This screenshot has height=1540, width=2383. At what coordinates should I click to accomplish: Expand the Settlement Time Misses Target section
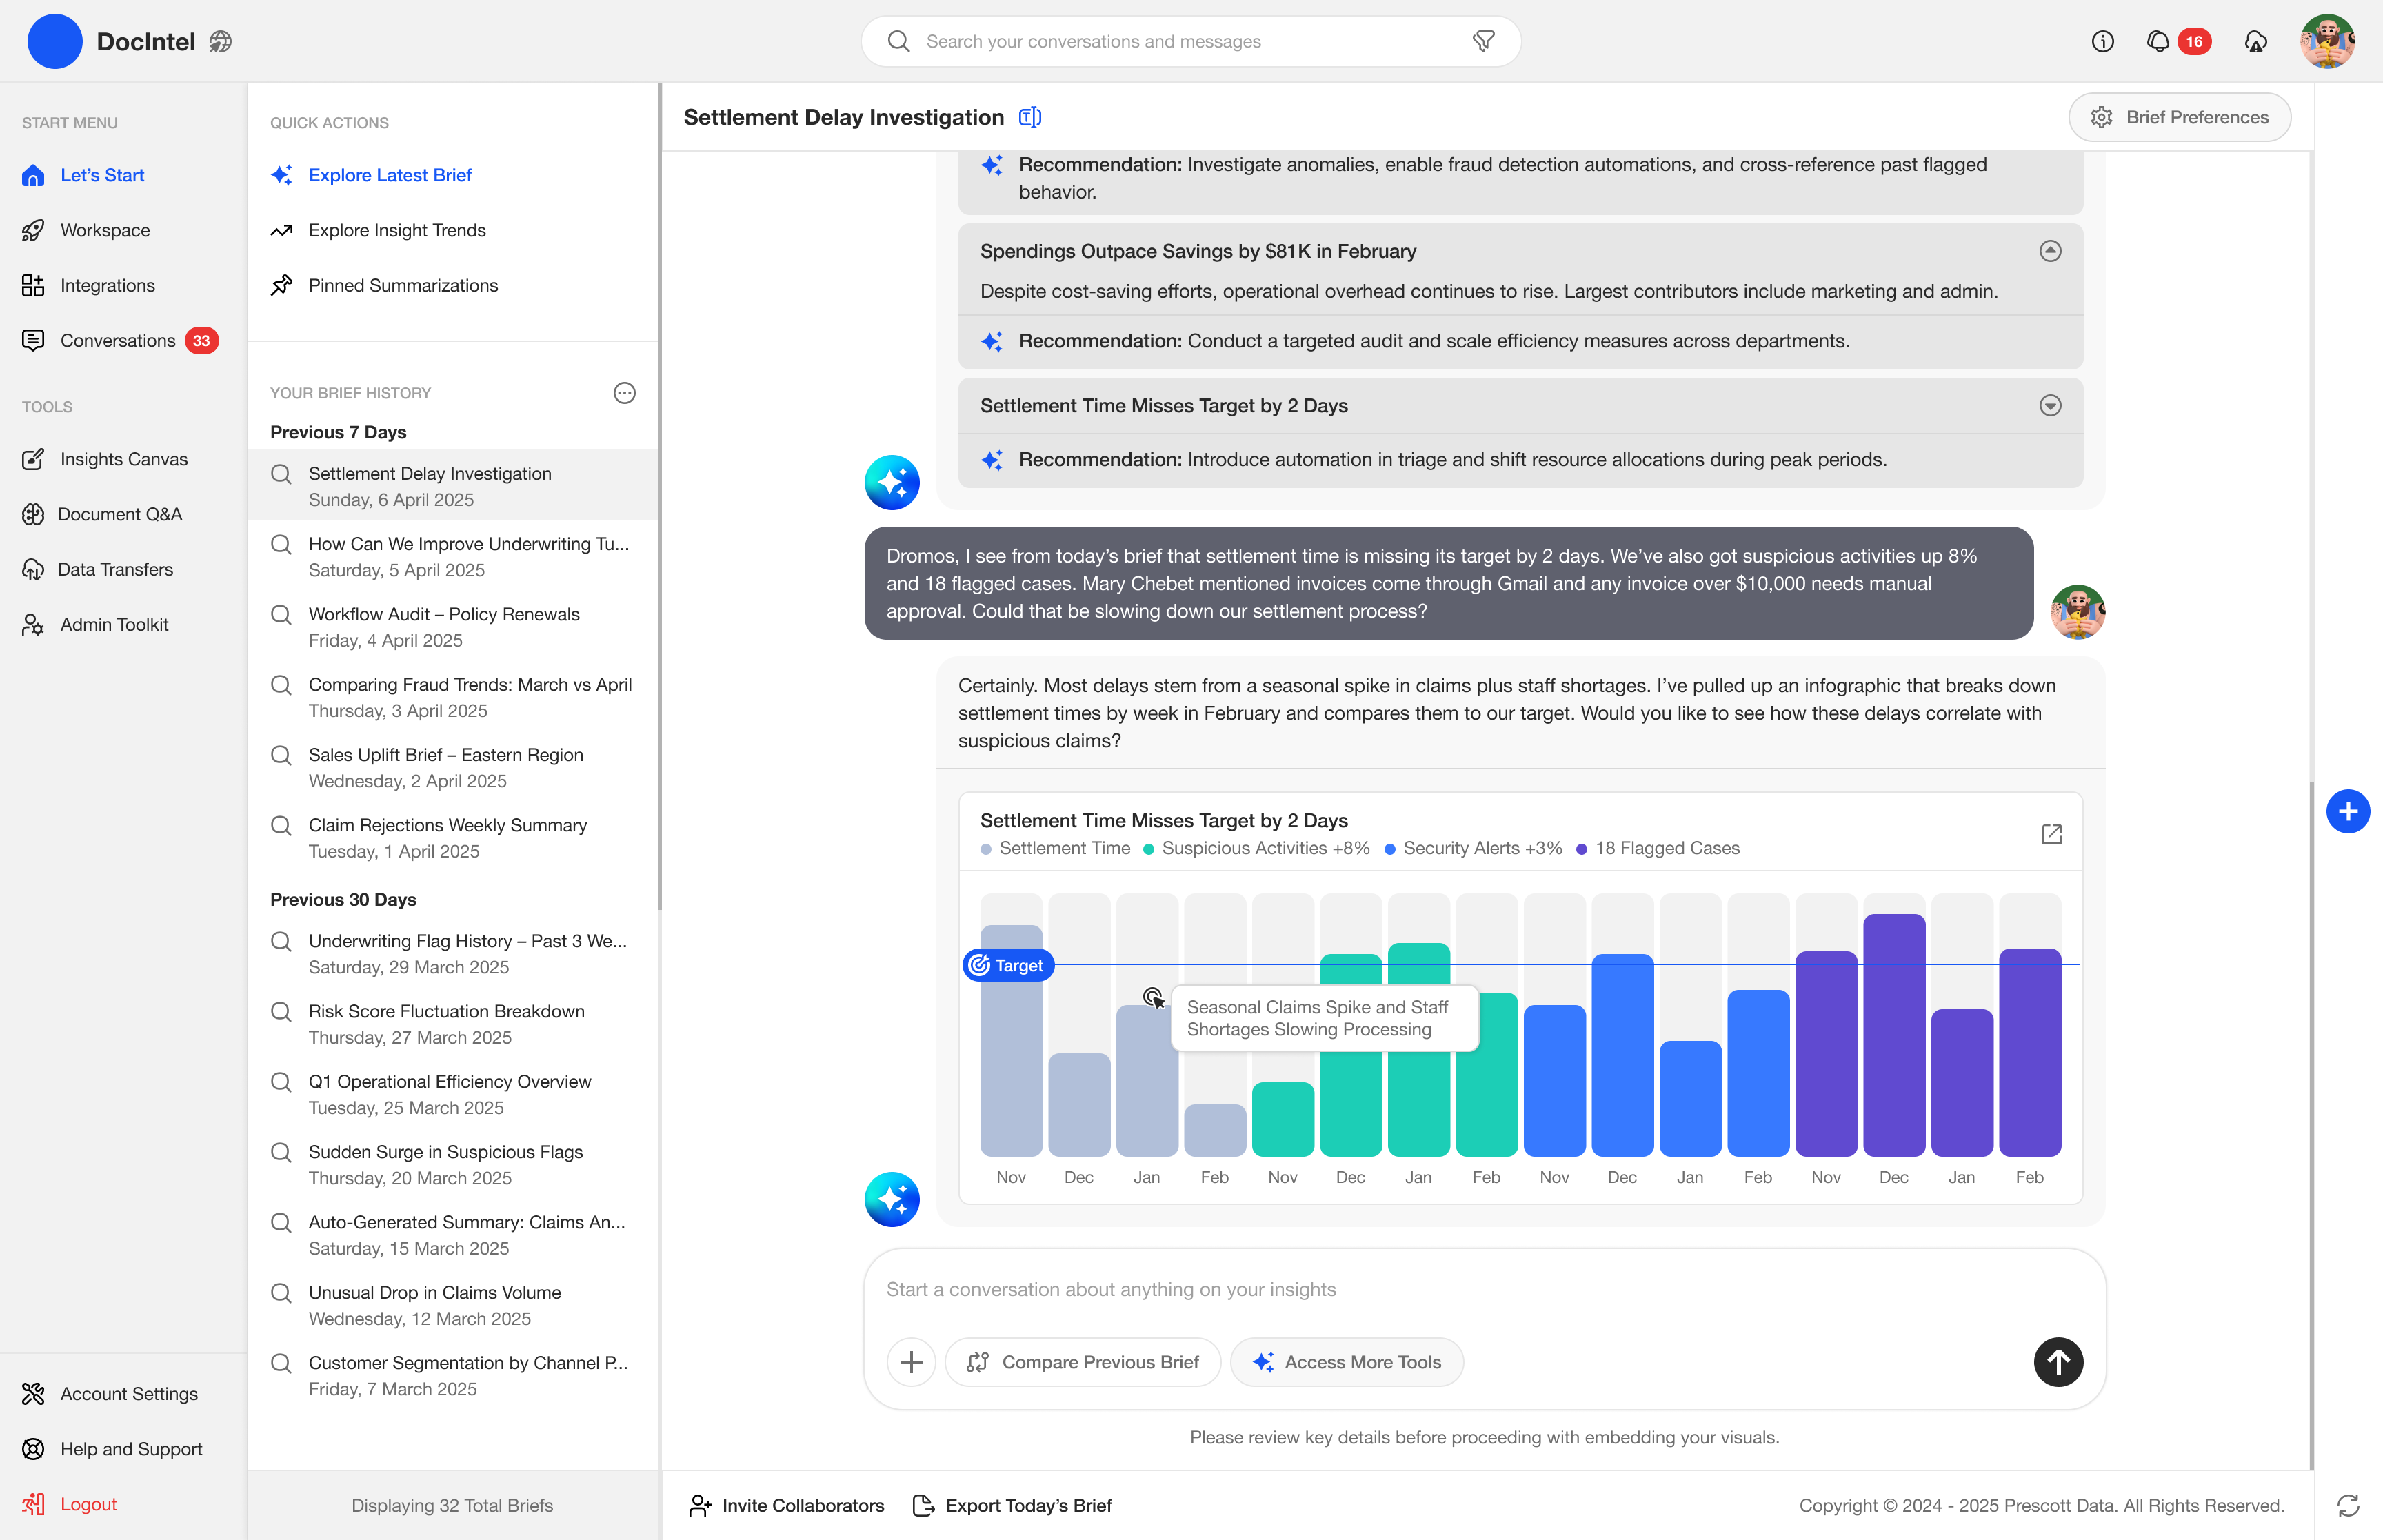(2050, 406)
